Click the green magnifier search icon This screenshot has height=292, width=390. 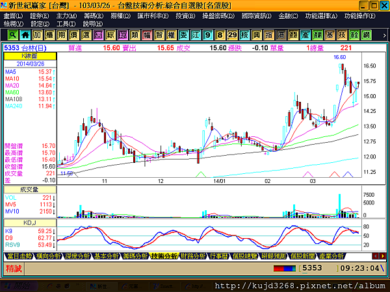[x=13, y=35]
